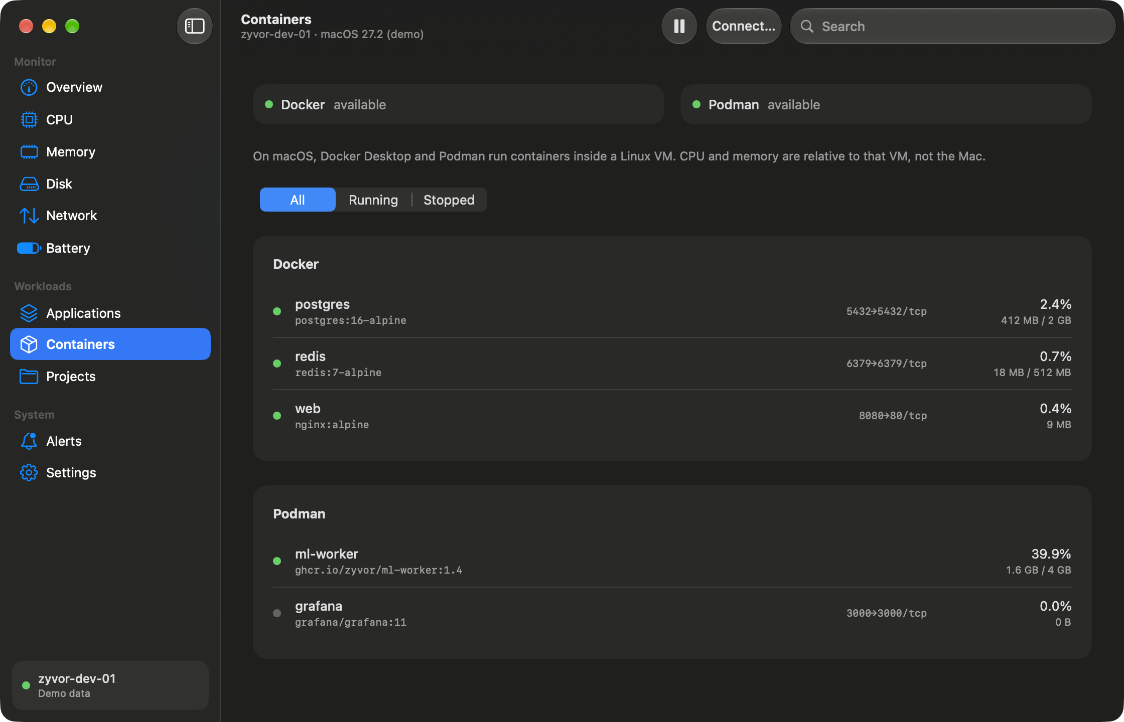Click the 5432→5432/tcp port mapping
Screen dimensions: 1124x722
click(x=887, y=311)
